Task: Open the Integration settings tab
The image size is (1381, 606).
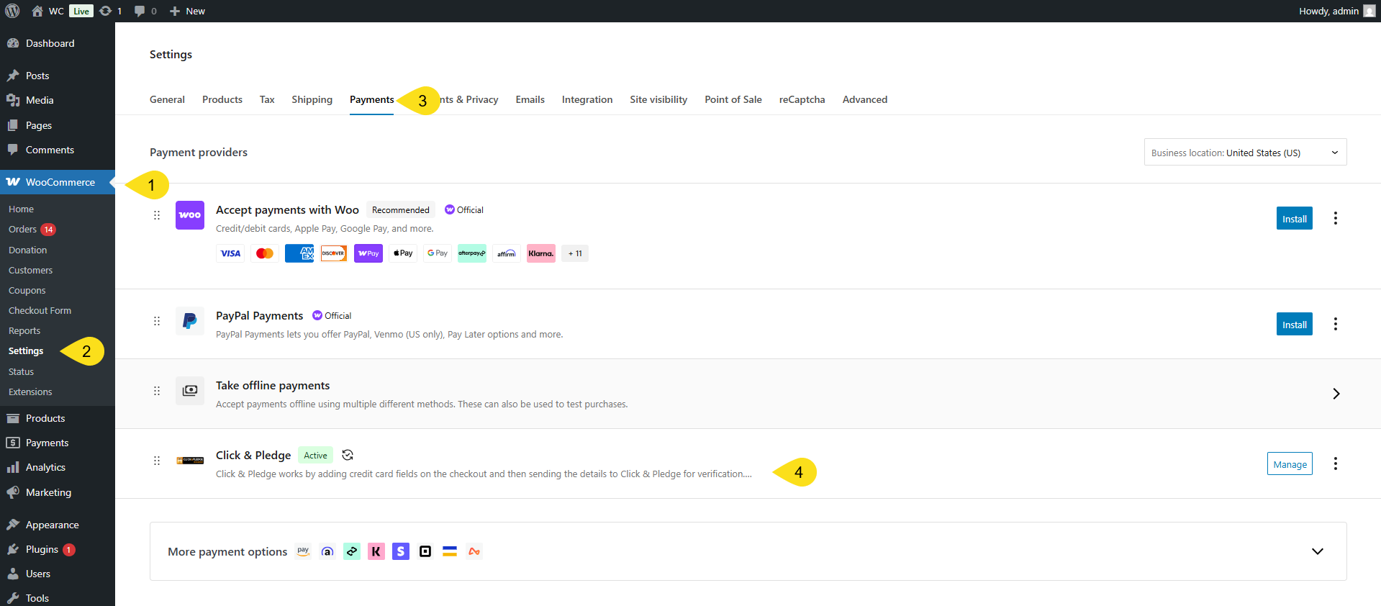Action: [x=587, y=99]
